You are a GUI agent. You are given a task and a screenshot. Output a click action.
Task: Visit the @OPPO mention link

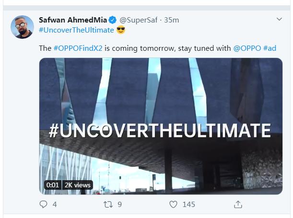pyautogui.click(x=246, y=48)
